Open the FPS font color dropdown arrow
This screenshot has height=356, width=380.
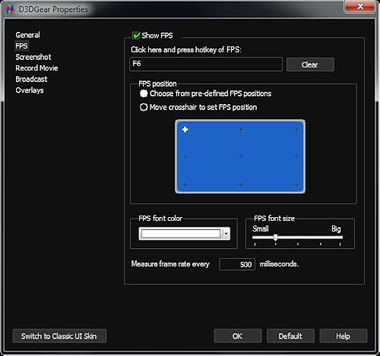tap(226, 234)
